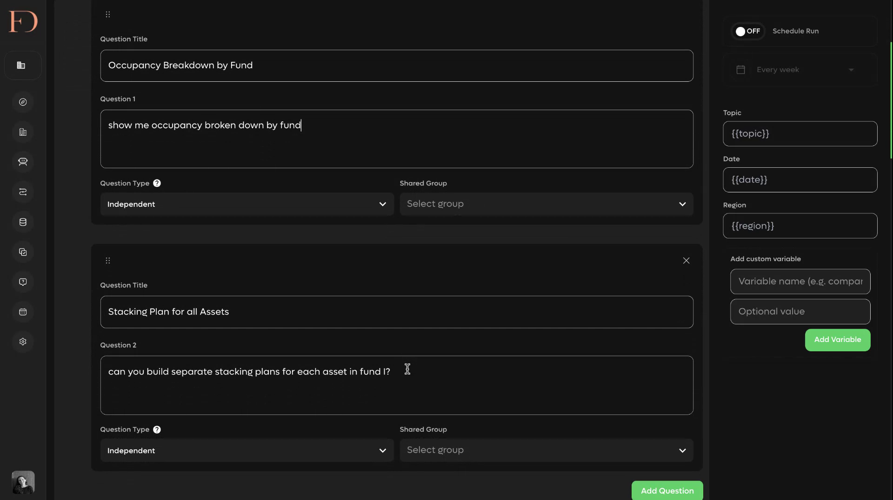Click the vertical scrollbar on the right edge
893x500 pixels.
891,100
